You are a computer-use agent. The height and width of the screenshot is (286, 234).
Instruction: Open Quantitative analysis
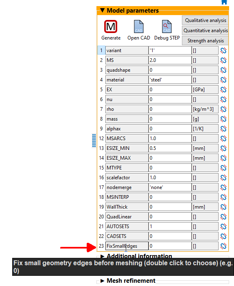tap(206, 31)
